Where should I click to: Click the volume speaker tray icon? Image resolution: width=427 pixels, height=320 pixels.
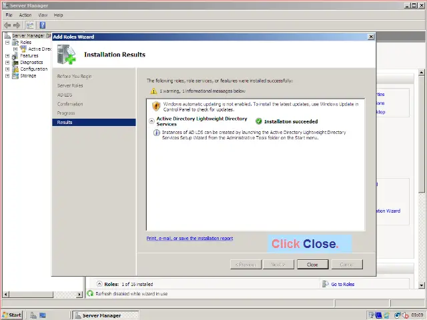(x=406, y=315)
